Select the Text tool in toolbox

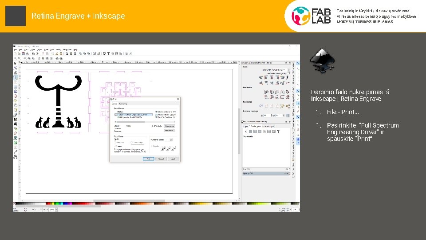[16, 124]
